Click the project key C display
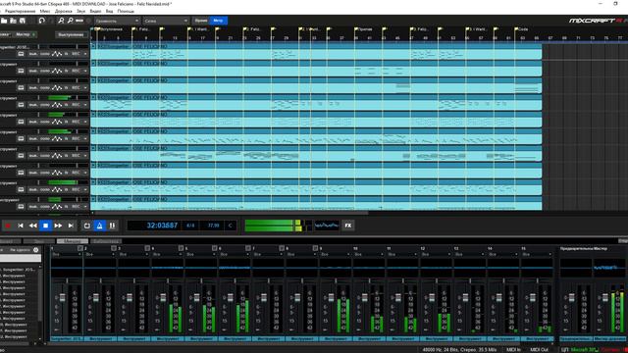Screen dimensions: 628x353 231,226
